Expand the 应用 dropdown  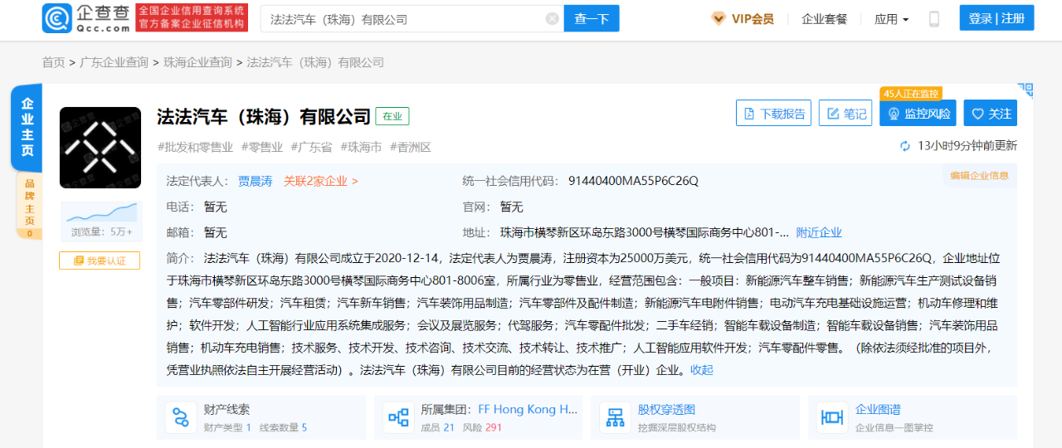coord(891,18)
